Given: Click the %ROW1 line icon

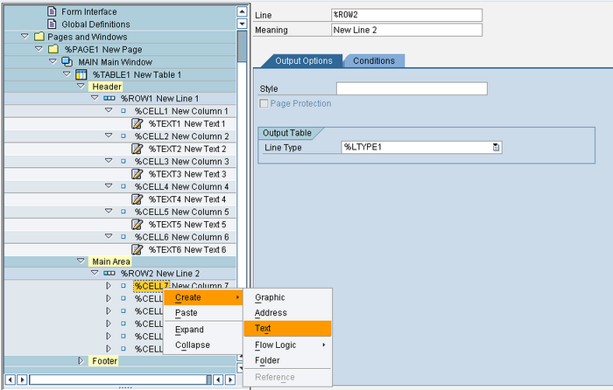Looking at the screenshot, I should tap(109, 99).
